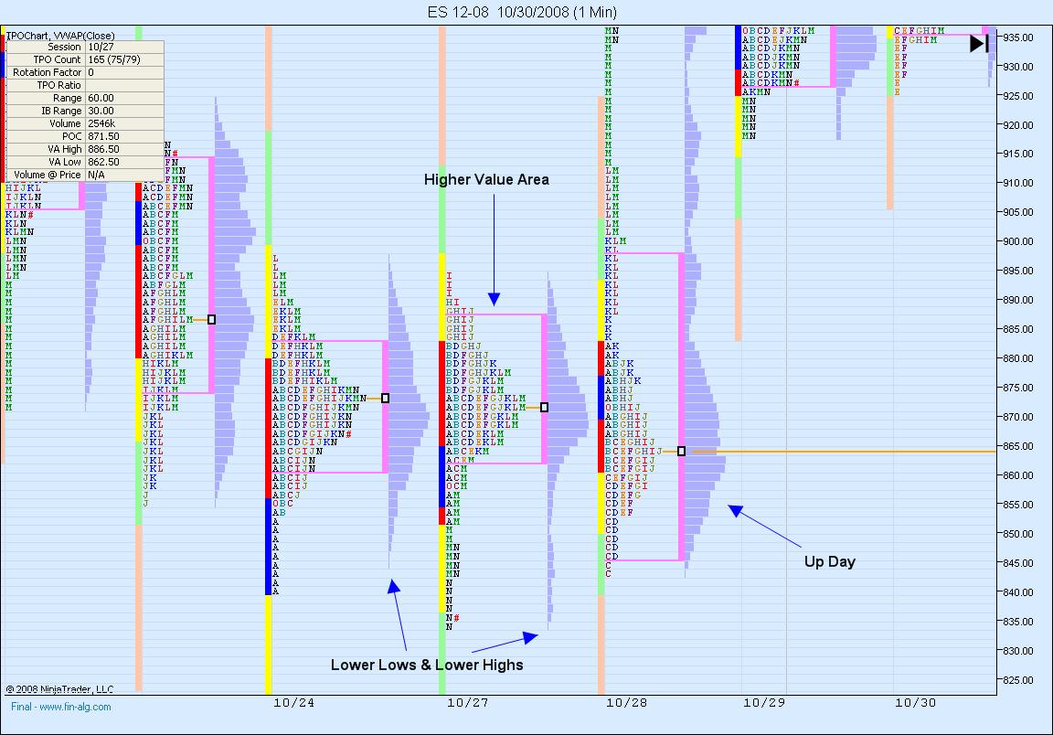Viewport: 1053px width, 735px height.
Task: Click the IB Range 30.00 row
Action: pyautogui.click(x=85, y=111)
